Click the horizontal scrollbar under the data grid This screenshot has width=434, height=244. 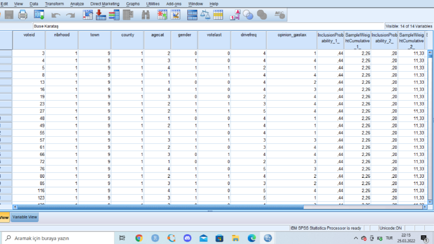(x=160, y=207)
